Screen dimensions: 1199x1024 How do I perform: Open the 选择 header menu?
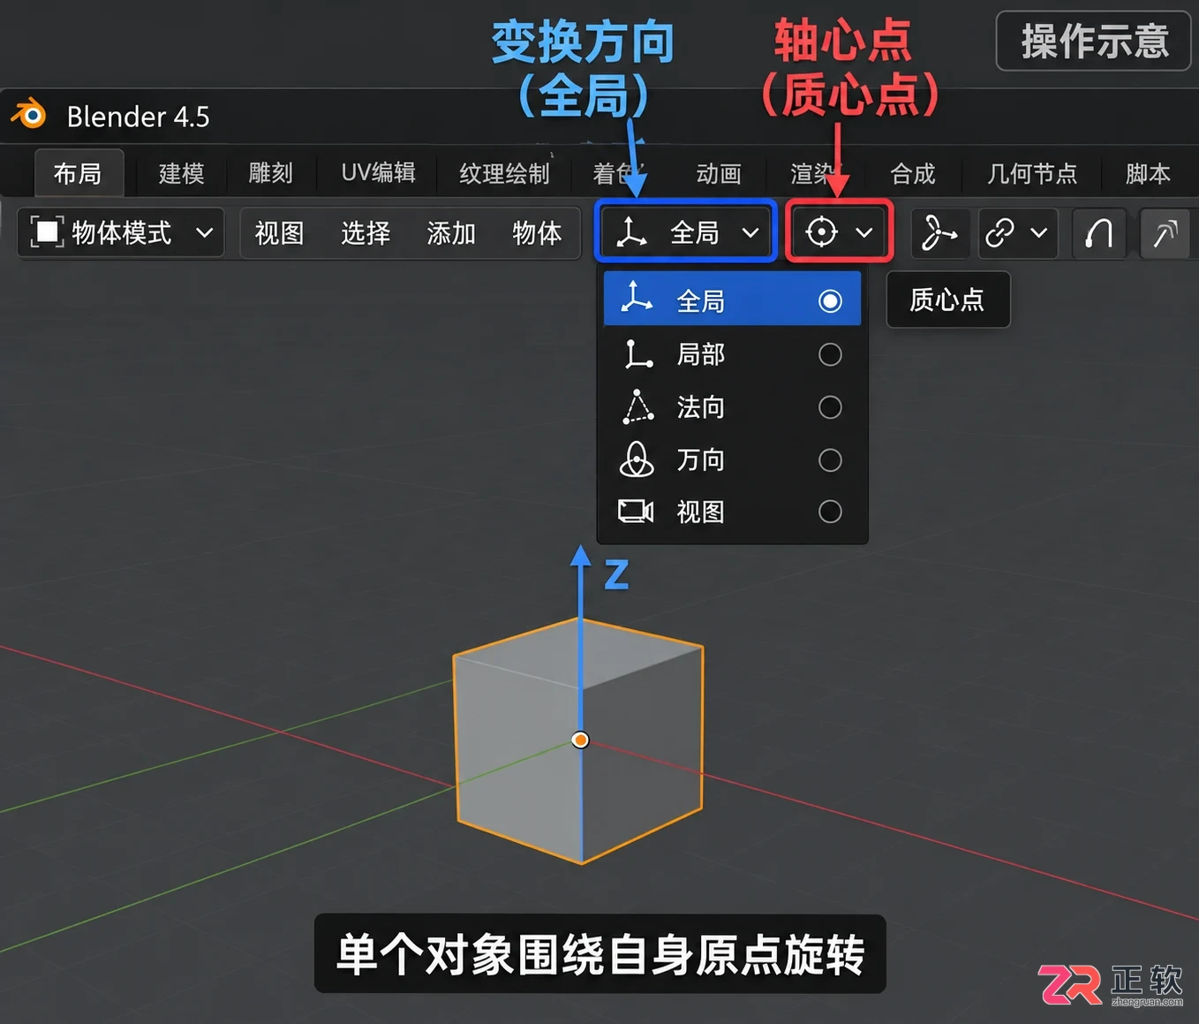click(x=366, y=233)
